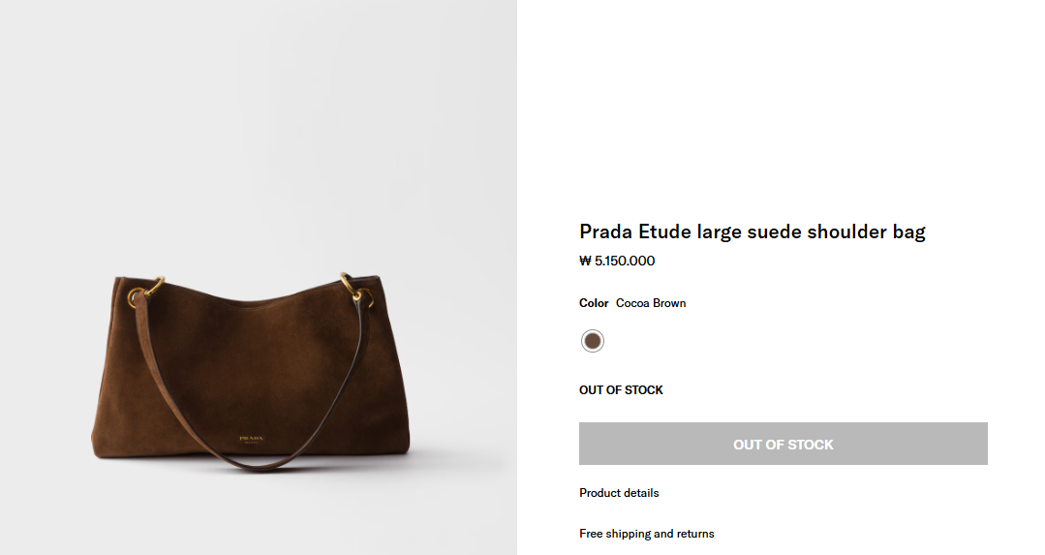Screen dimensions: 1045x555
Task: Click the word details in Product details
Action: click(x=639, y=493)
